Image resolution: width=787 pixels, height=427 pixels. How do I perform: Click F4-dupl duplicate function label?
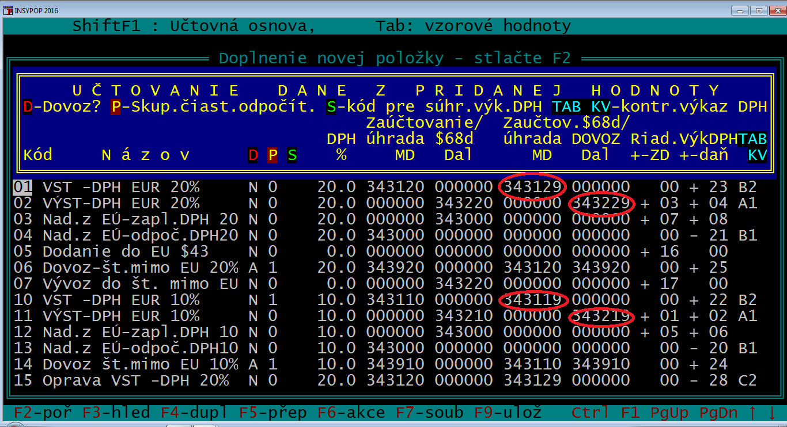[x=194, y=413]
